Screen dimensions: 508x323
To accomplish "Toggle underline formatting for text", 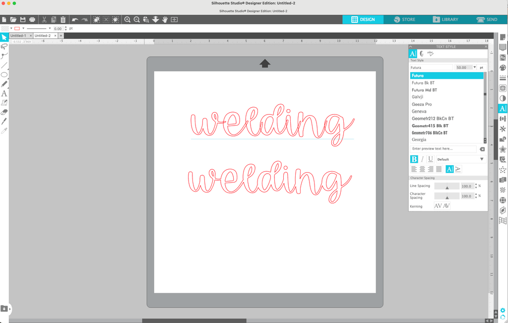I will [430, 159].
